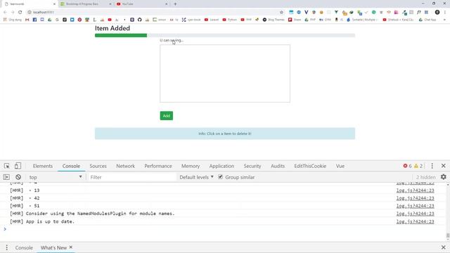The image size is (450, 253).
Task: Open the Security tab
Action: tap(252, 166)
